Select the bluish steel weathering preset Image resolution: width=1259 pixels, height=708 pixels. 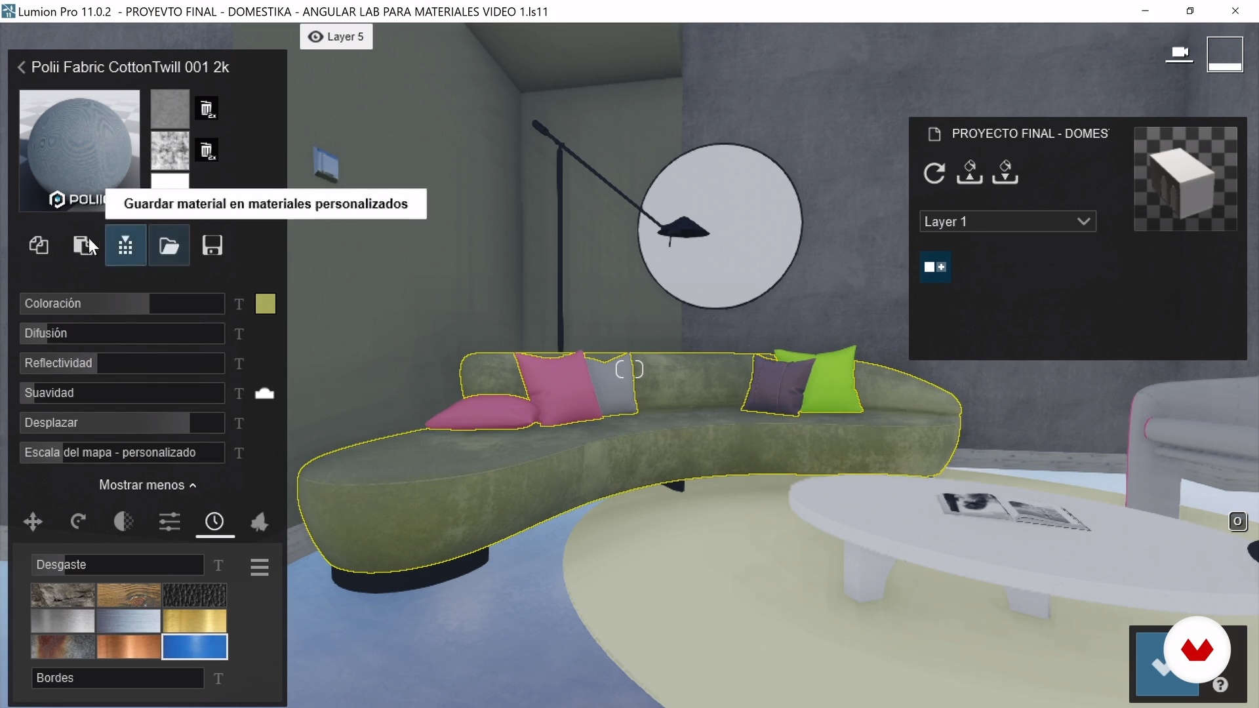click(x=129, y=621)
